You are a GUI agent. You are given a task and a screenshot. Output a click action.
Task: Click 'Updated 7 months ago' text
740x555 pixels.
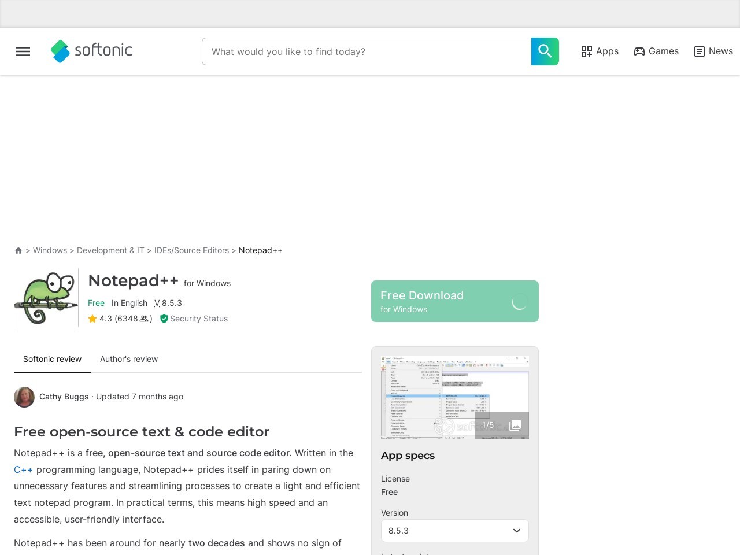click(139, 397)
